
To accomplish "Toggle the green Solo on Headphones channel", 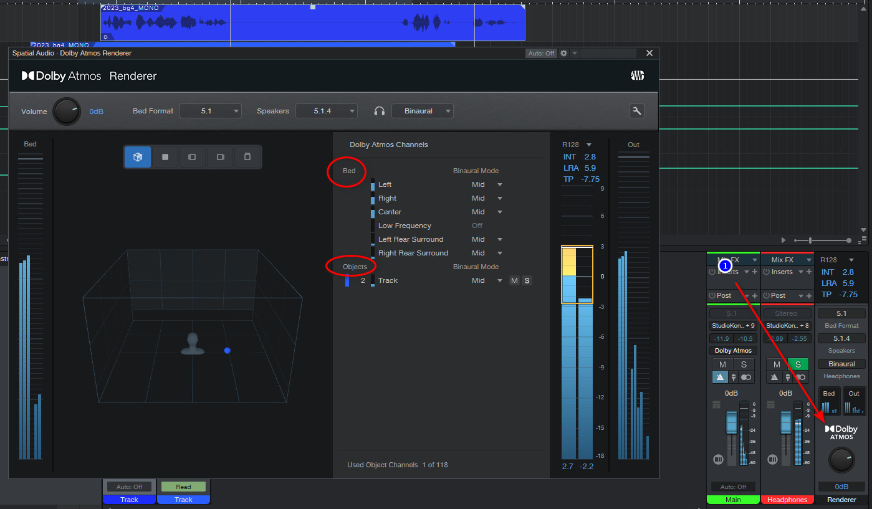I will pos(798,364).
